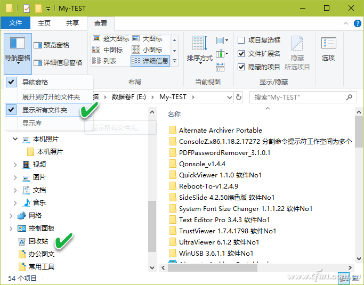364x285 pixels.
Task: Select 详细信息 details layout
Action: (x=150, y=61)
